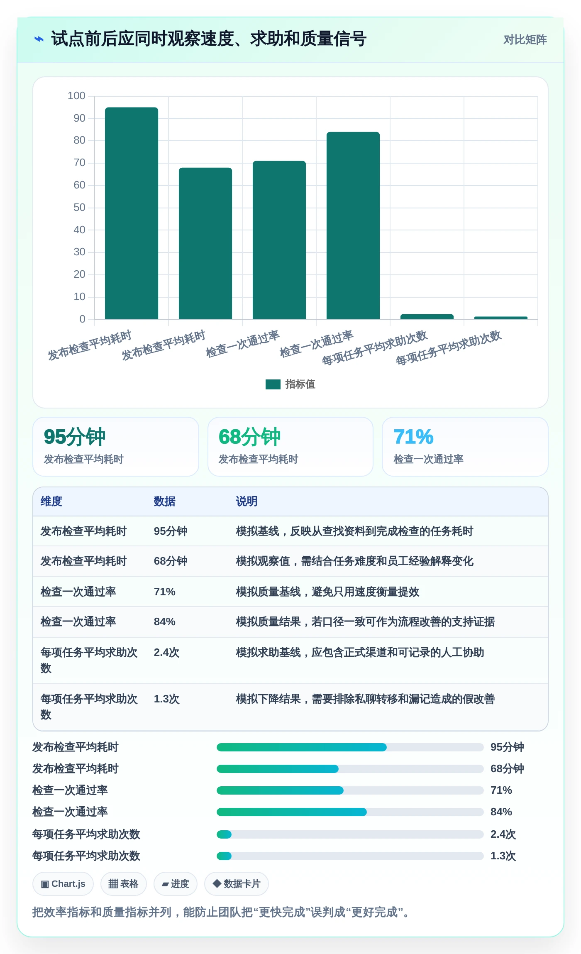Click the chart bar reaching about 68
The height and width of the screenshot is (954, 581).
[205, 243]
